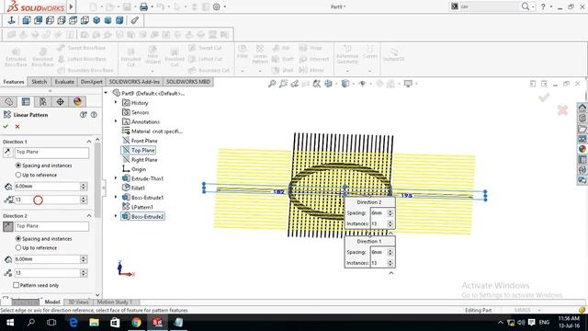Open the ConfigurationManager tab icon

click(43, 102)
